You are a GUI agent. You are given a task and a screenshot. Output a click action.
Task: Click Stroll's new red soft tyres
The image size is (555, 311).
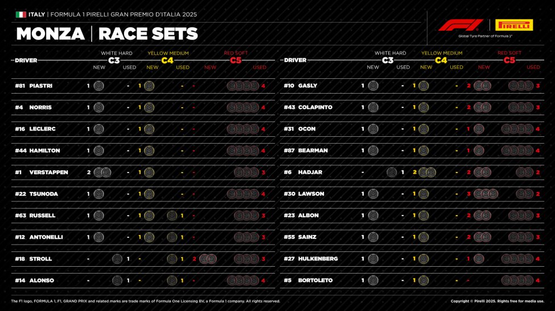tap(208, 259)
